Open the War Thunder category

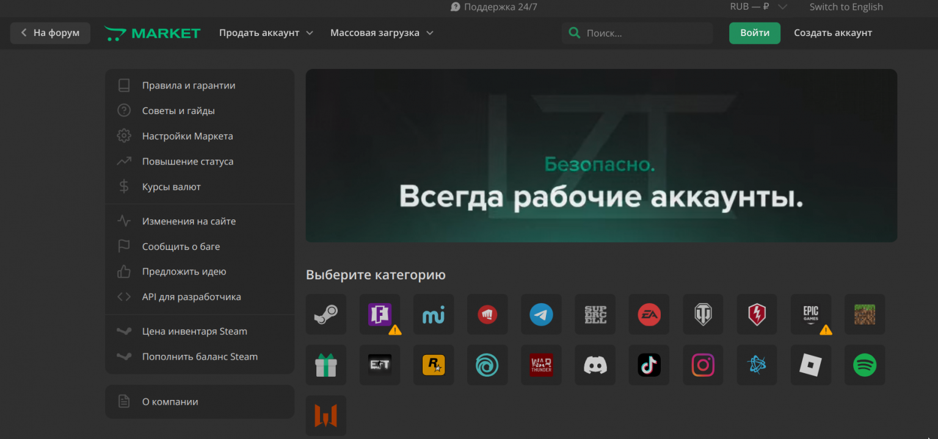[x=541, y=365]
